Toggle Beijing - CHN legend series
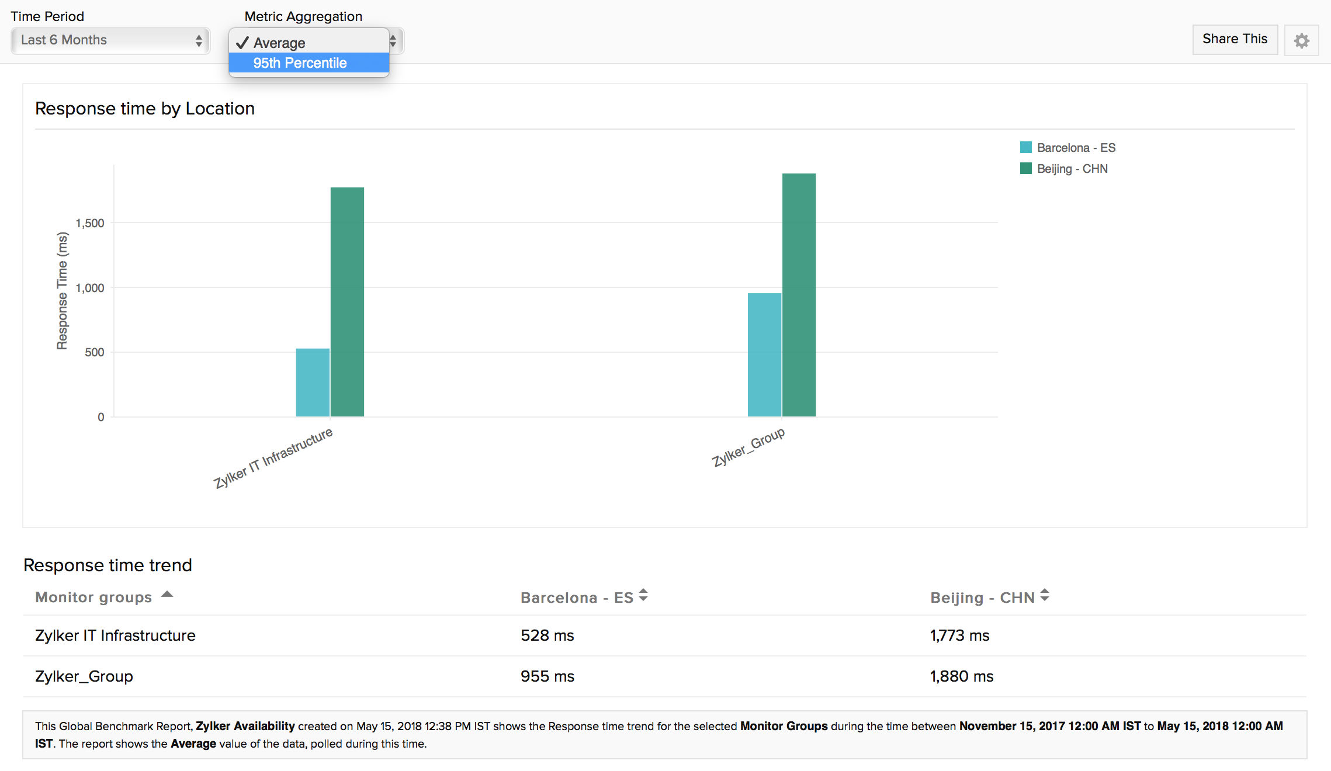Screen dimensions: 1331x771 [x=1072, y=169]
